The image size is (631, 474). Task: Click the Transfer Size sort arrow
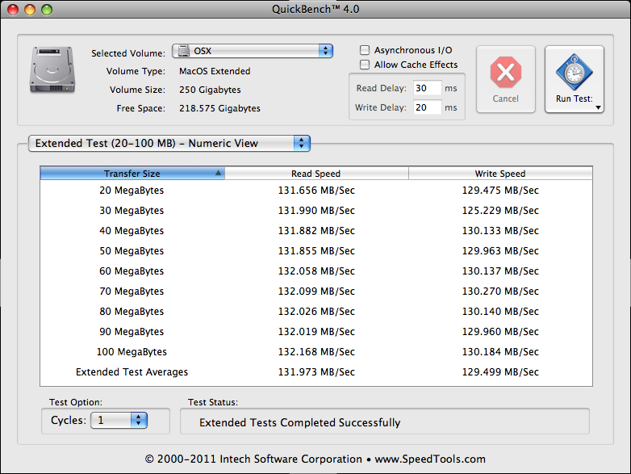[x=218, y=173]
